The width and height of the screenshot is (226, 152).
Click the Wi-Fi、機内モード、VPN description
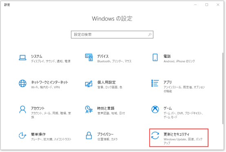45,87
